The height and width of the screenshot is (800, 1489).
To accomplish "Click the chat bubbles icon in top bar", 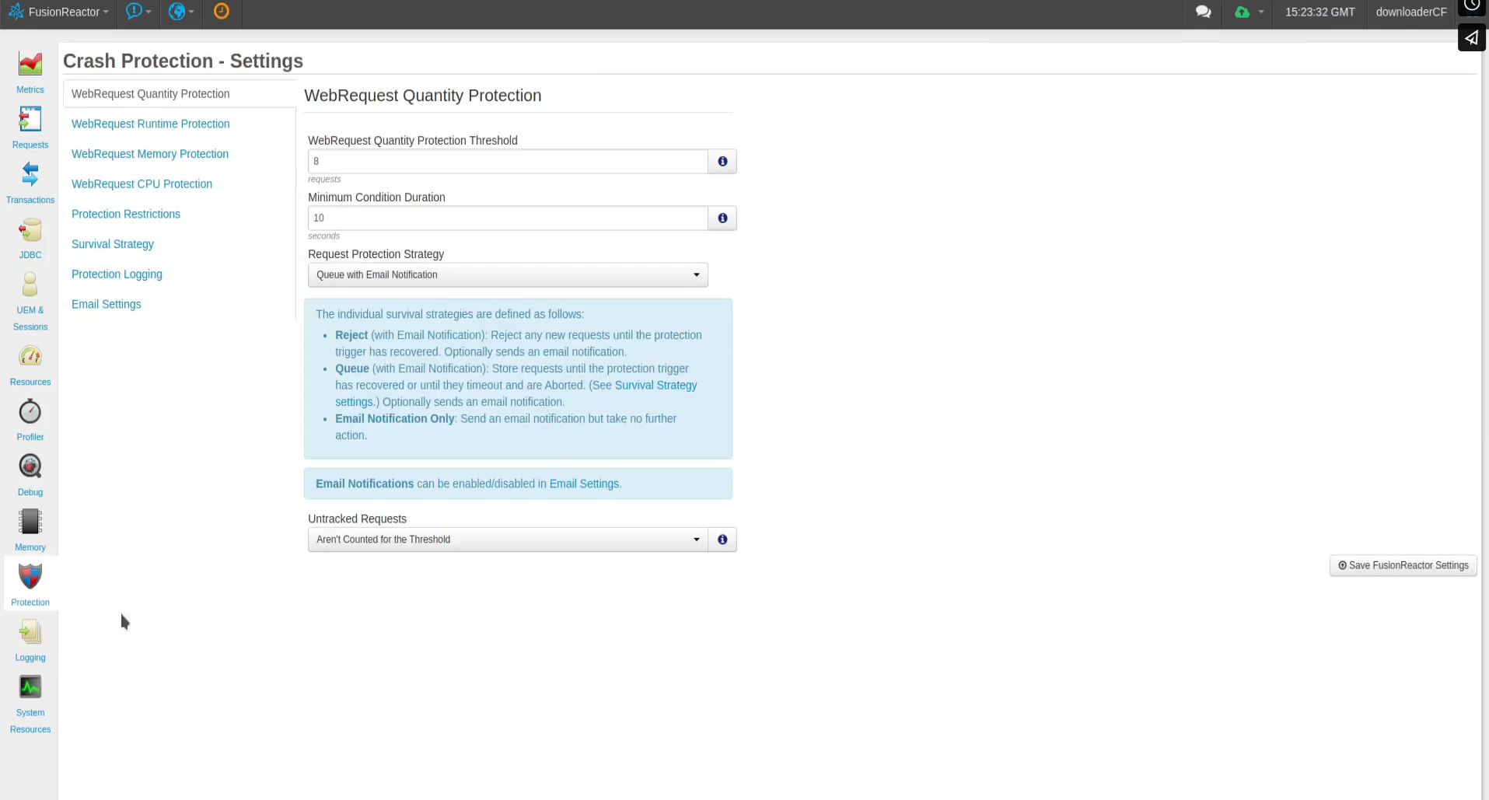I will click(1203, 12).
